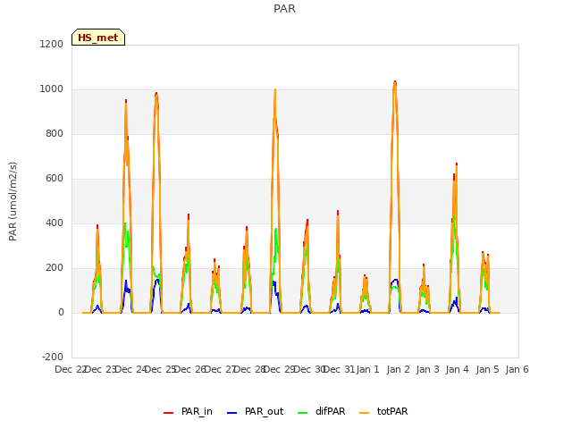Screen dimensions: 572x429
Task: Click the 200 y-axis label
Action: pos(55,268)
